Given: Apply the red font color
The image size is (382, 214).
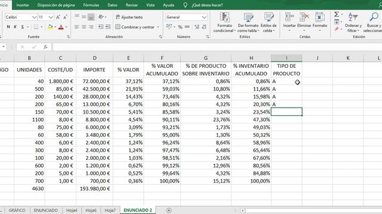Looking at the screenshot, I should pyautogui.click(x=61, y=27).
